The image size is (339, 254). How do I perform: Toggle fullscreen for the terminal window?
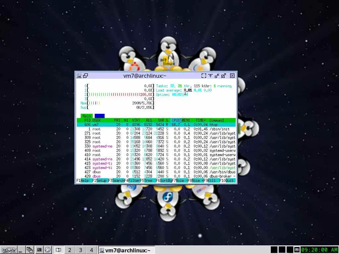tap(204, 76)
